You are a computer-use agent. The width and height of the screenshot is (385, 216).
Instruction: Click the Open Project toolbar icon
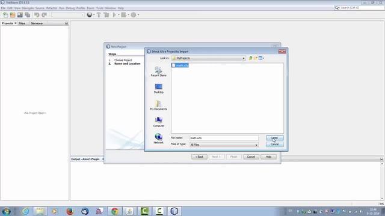click(20, 15)
